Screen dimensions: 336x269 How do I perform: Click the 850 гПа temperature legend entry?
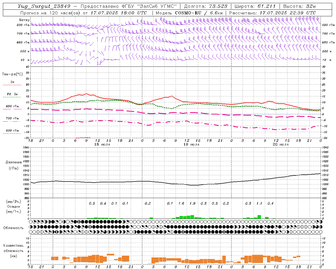(x=12, y=106)
